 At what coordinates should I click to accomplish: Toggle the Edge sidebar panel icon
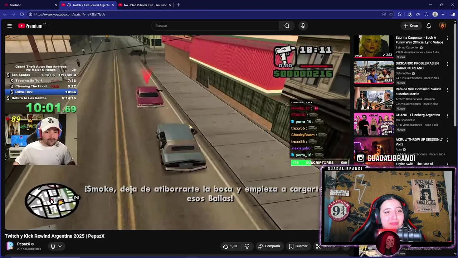(x=453, y=14)
